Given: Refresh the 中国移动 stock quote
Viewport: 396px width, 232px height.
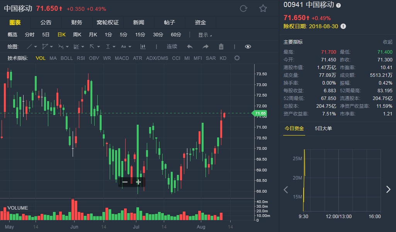Looking at the screenshot, I should [x=243, y=8].
